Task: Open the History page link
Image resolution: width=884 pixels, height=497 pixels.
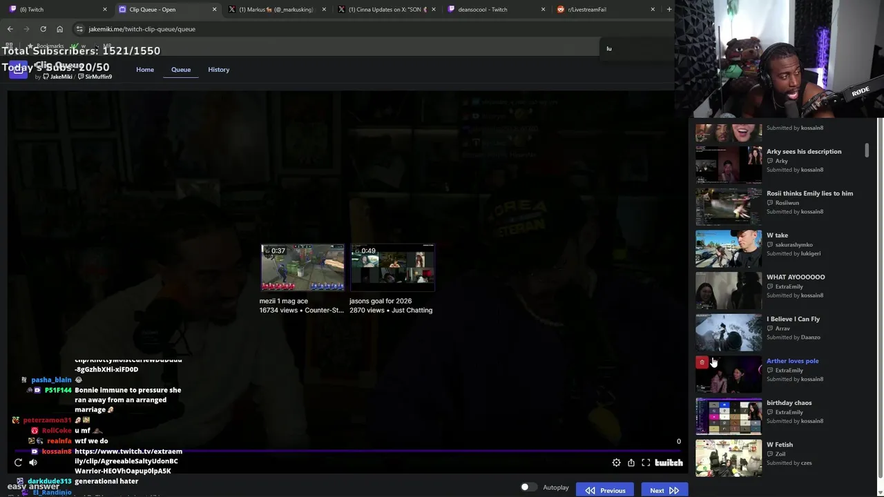Action: (218, 70)
